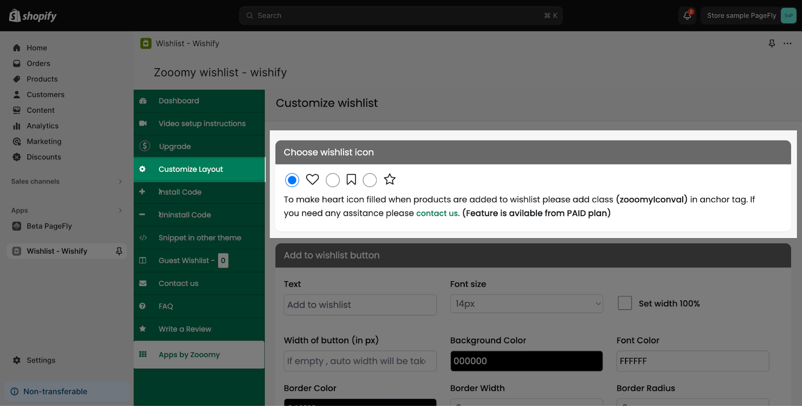Click the Width of button input
Image resolution: width=802 pixels, height=406 pixels.
click(360, 361)
